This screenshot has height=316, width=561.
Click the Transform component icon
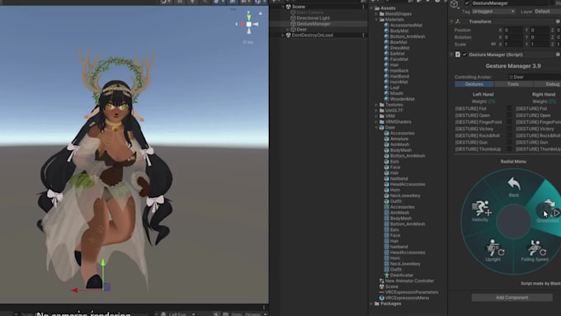pyautogui.click(x=458, y=21)
